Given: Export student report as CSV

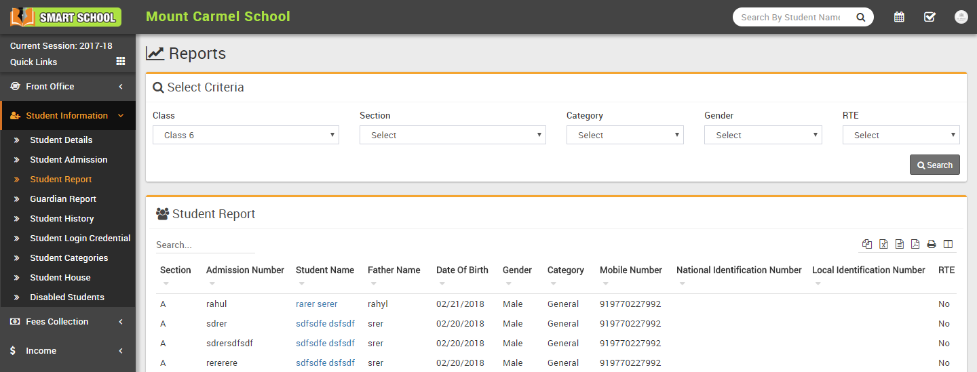Looking at the screenshot, I should [900, 245].
